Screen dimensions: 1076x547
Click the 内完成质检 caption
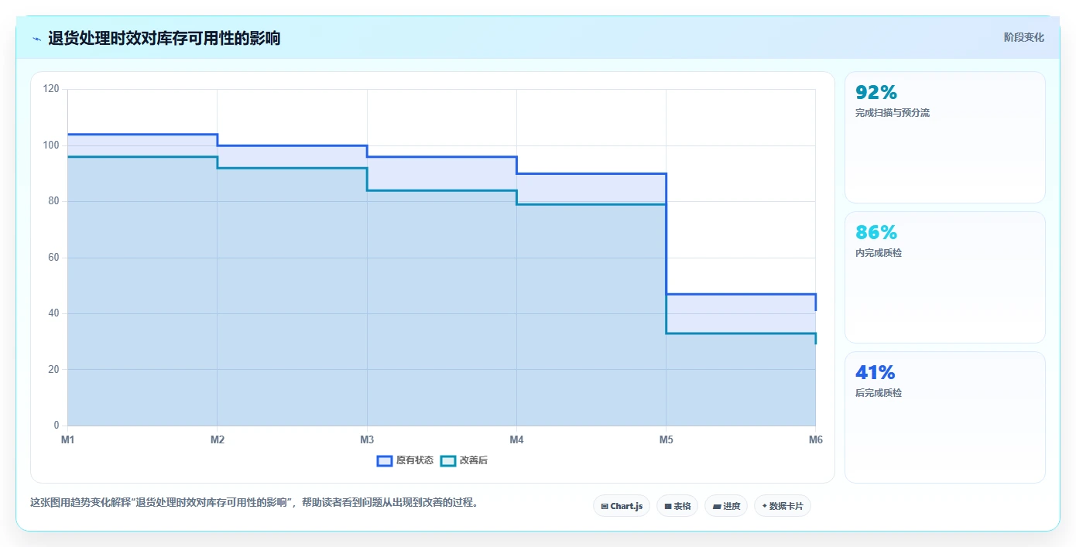(879, 253)
